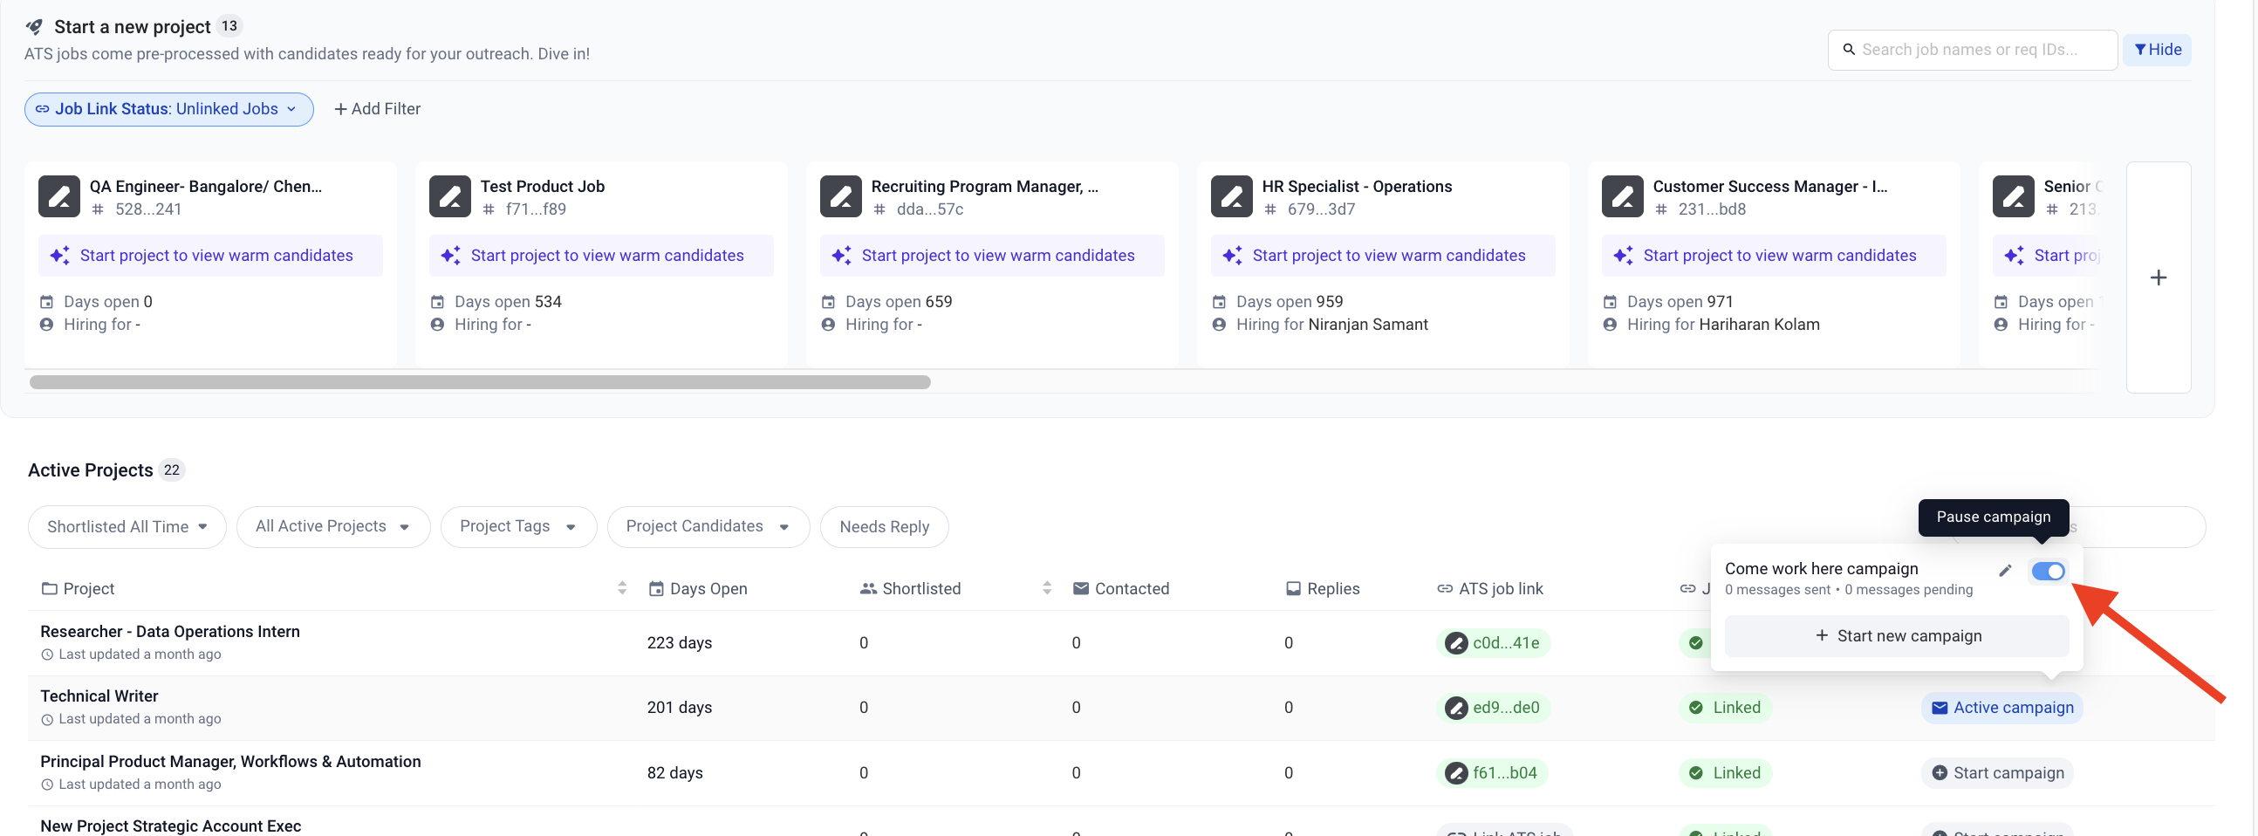
Task: Open the All Active Projects dropdown
Action: tap(332, 526)
